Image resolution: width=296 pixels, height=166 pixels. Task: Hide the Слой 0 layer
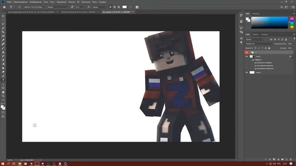[247, 72]
